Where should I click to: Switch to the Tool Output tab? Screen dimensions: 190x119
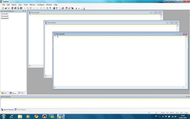[x=20, y=109]
